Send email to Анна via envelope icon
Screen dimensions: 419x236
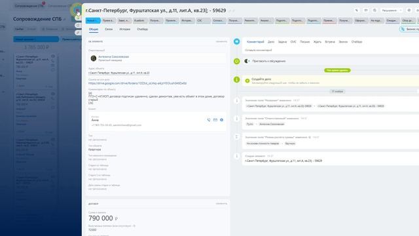(x=215, y=120)
